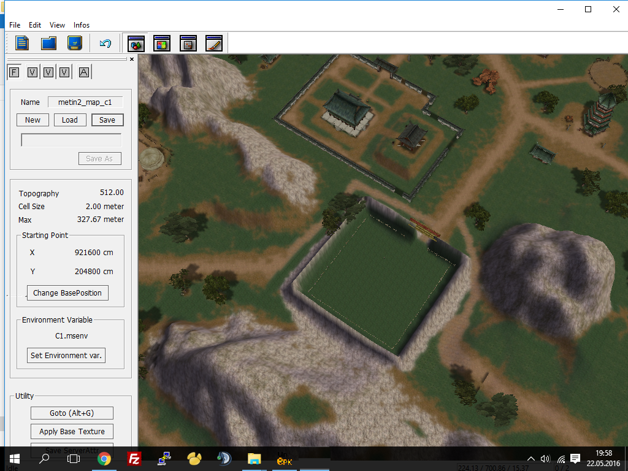Show hidden system tray icons
The width and height of the screenshot is (628, 471).
pos(530,459)
